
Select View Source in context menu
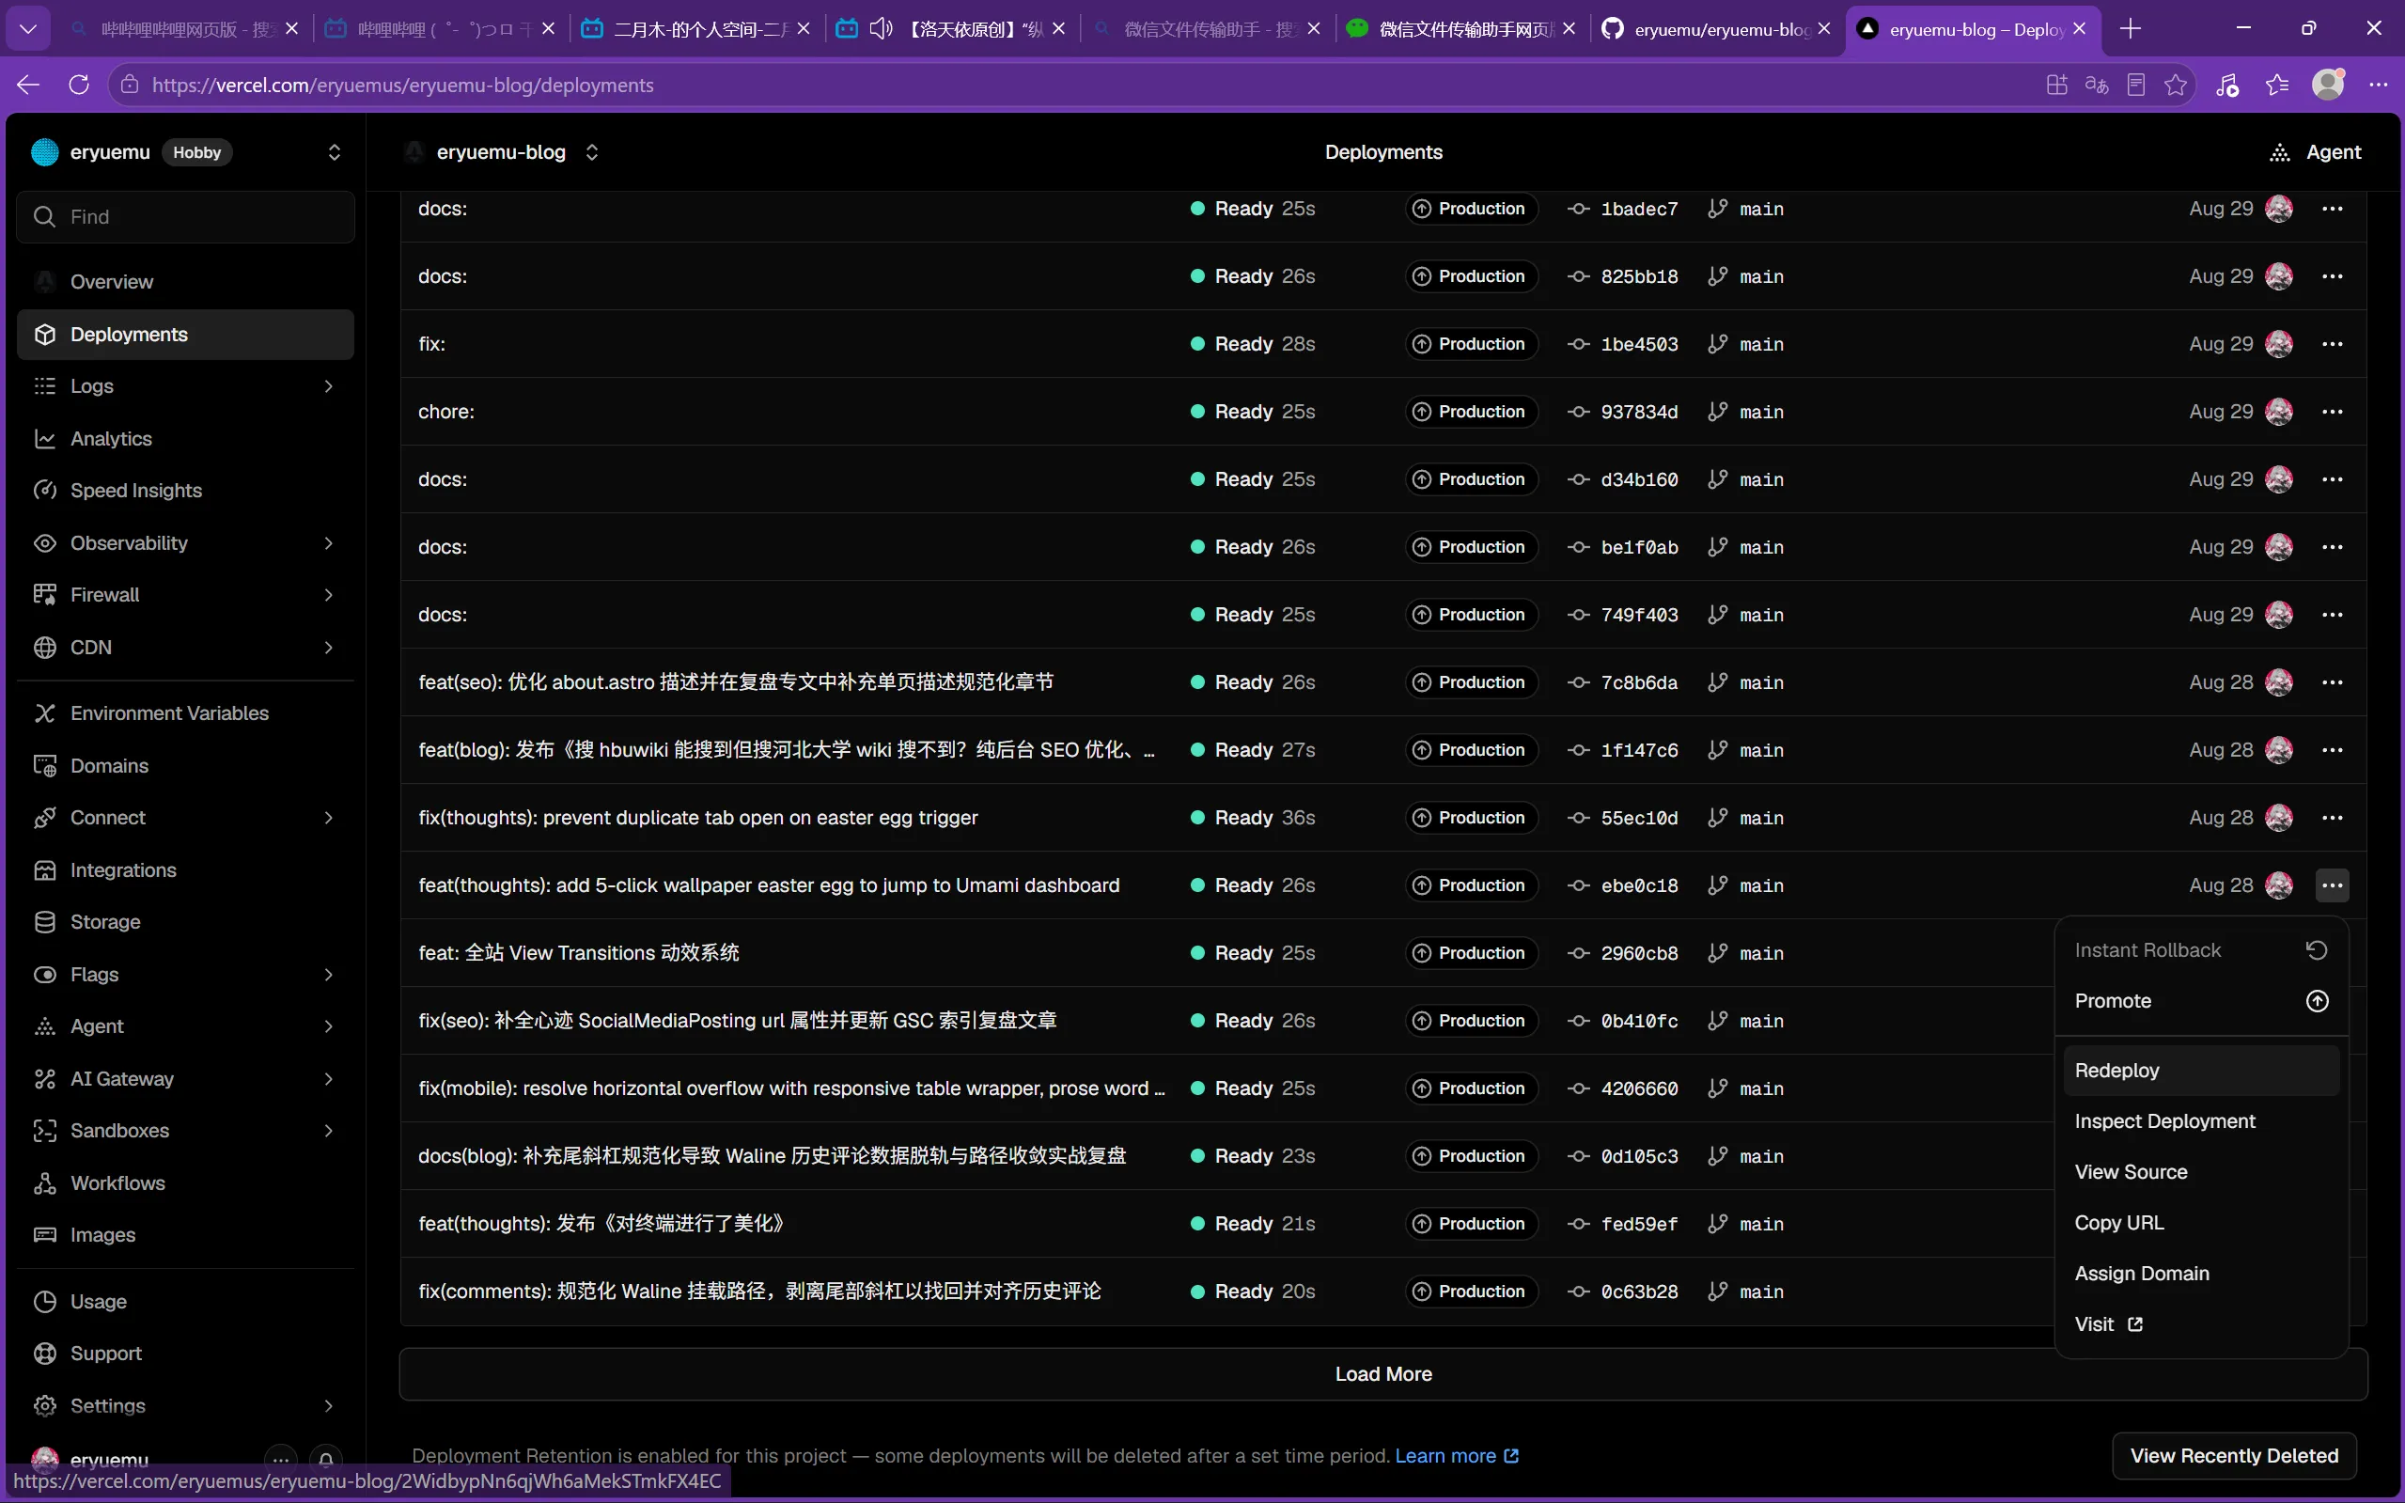pos(2200,1172)
